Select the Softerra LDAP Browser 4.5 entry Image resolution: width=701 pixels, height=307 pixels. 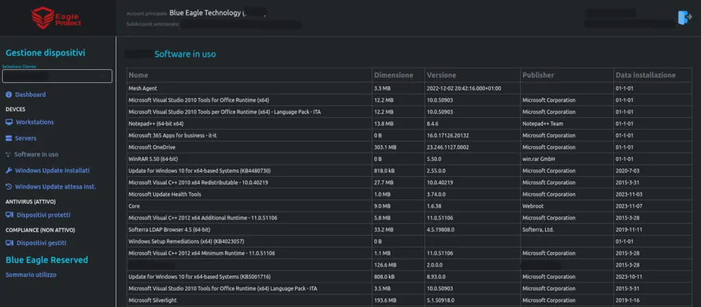point(169,230)
